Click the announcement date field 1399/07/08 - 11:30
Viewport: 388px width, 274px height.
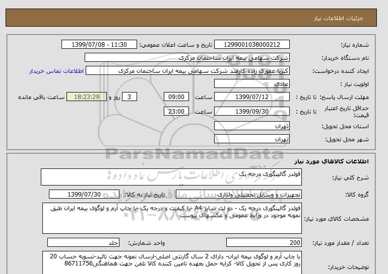pos(99,44)
